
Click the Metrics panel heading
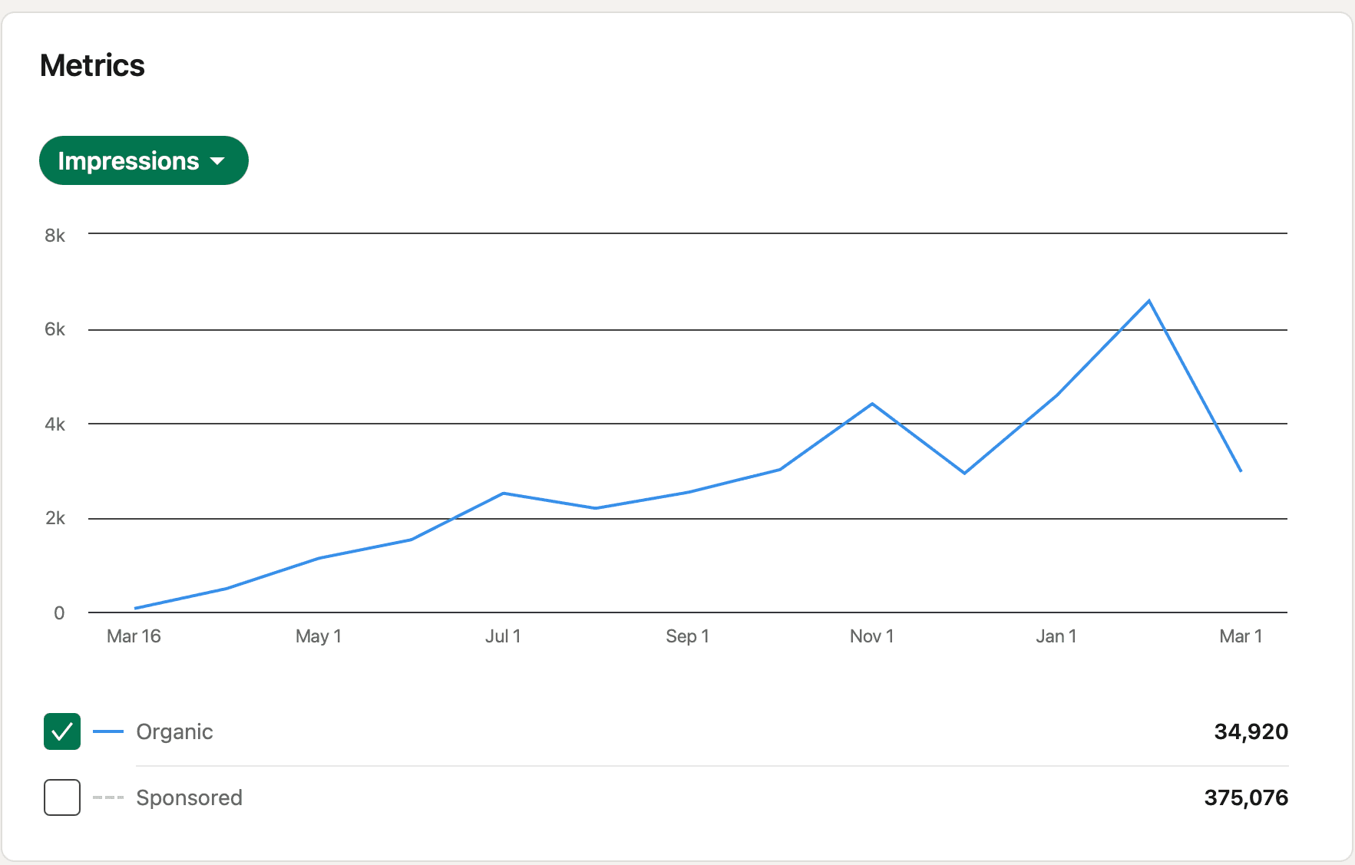tap(92, 65)
